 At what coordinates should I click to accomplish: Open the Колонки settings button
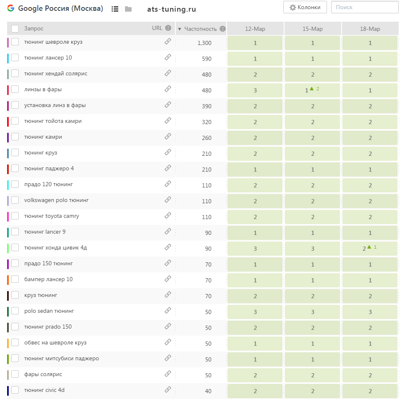[305, 7]
